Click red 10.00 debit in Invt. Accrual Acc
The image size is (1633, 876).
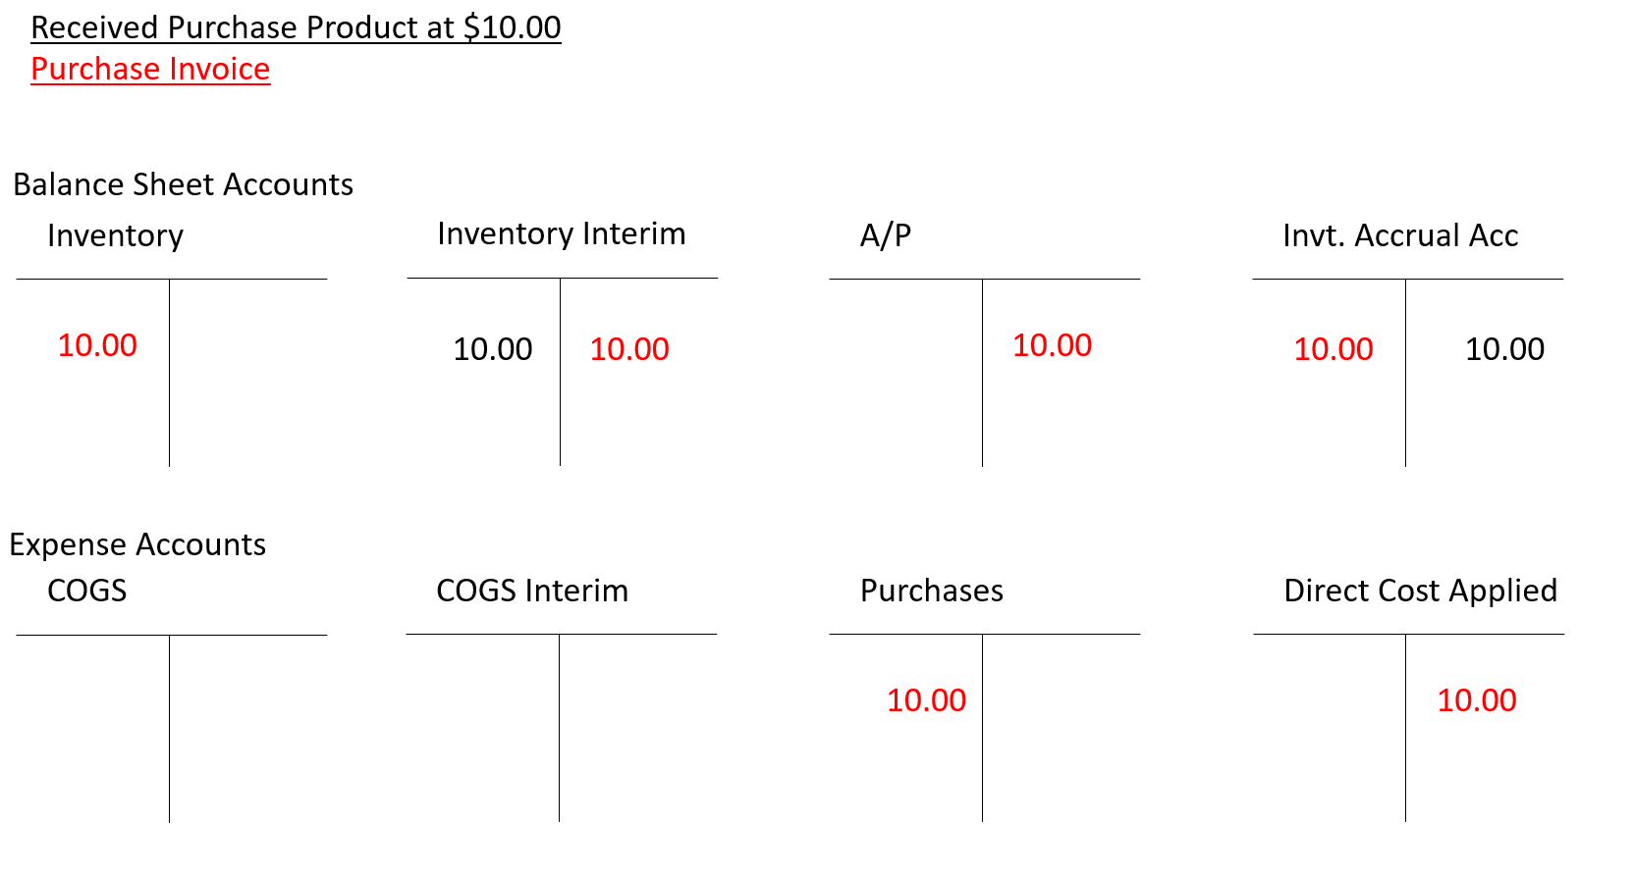pyautogui.click(x=1333, y=349)
